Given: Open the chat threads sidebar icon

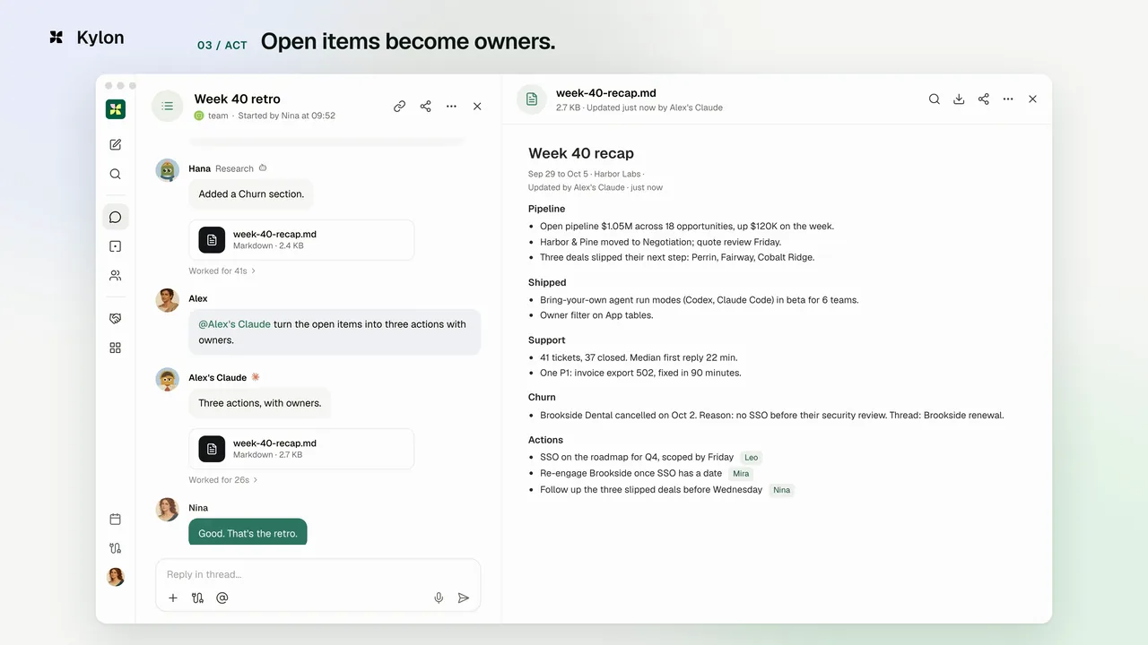Looking at the screenshot, I should 115,217.
